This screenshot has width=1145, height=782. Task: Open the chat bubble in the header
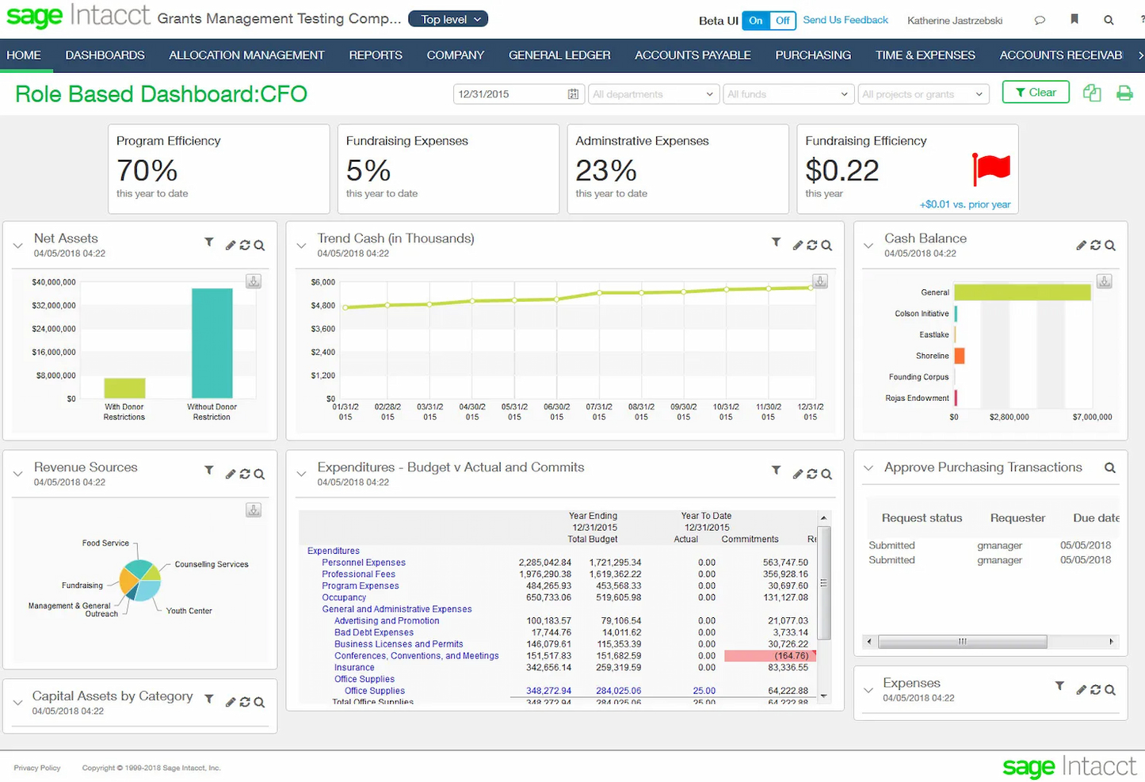(x=1039, y=20)
